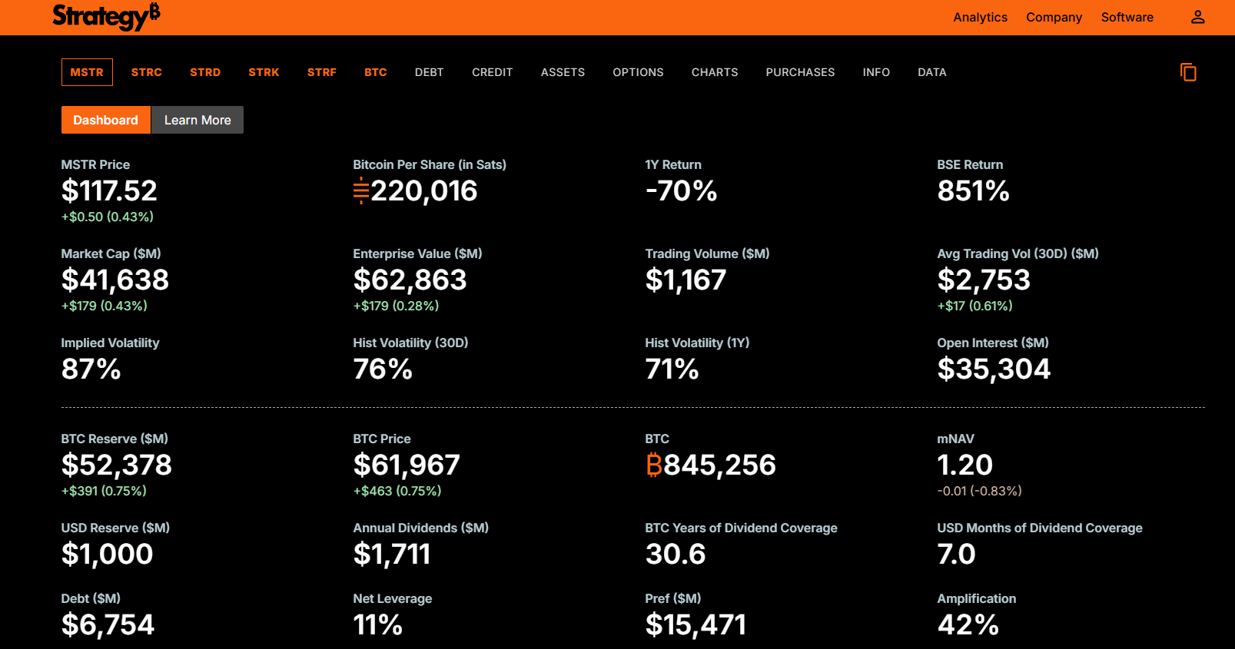
Task: Click the orange Bitcoin symbol beside 845,256
Action: [x=654, y=465]
